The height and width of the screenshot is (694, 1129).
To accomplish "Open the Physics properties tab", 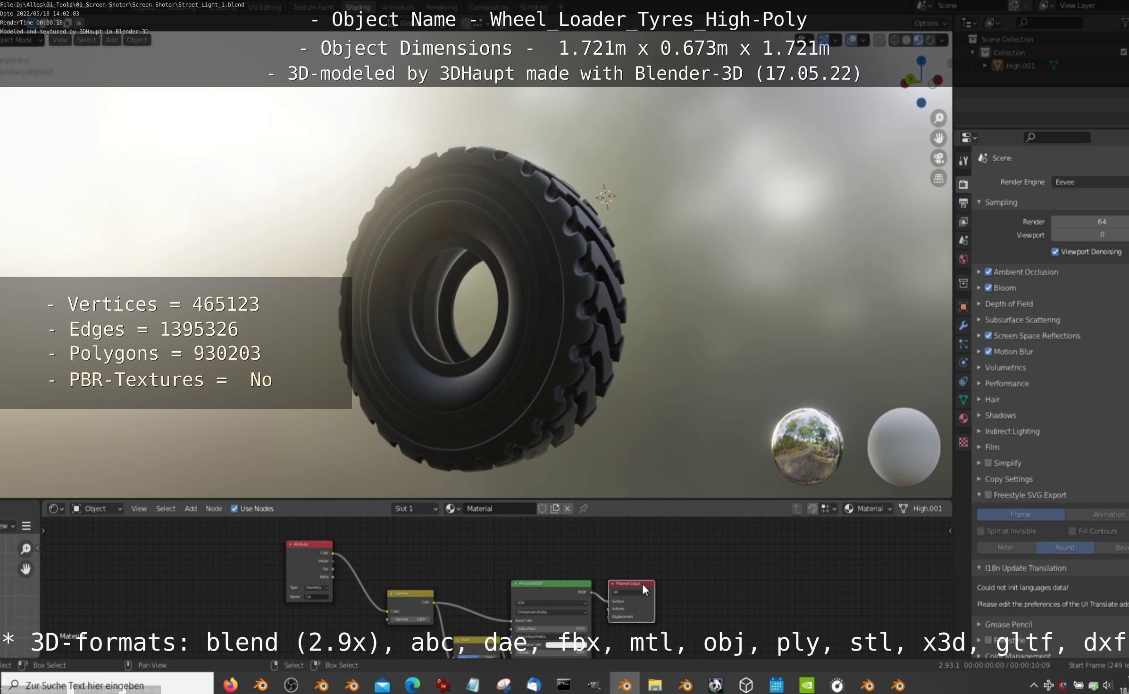I will point(963,363).
